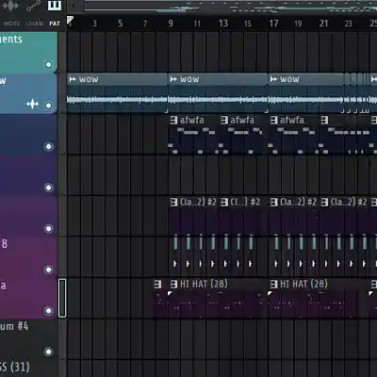
Task: Open the clip menu of the wow clip at bar 9
Action: [x=173, y=79]
